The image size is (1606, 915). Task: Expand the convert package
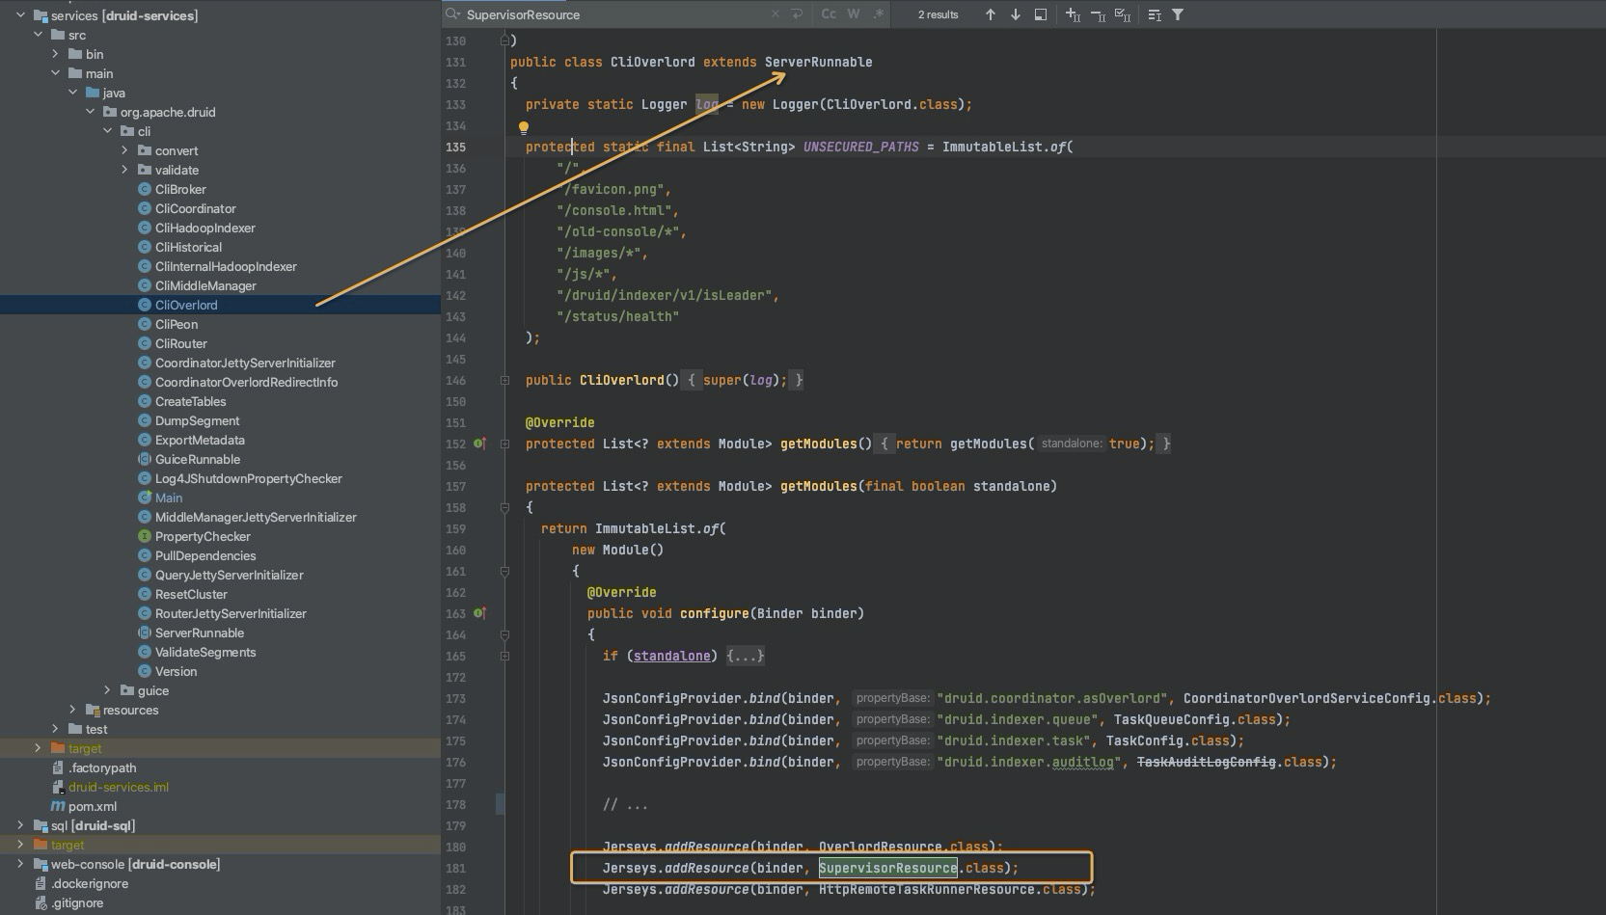tap(124, 150)
